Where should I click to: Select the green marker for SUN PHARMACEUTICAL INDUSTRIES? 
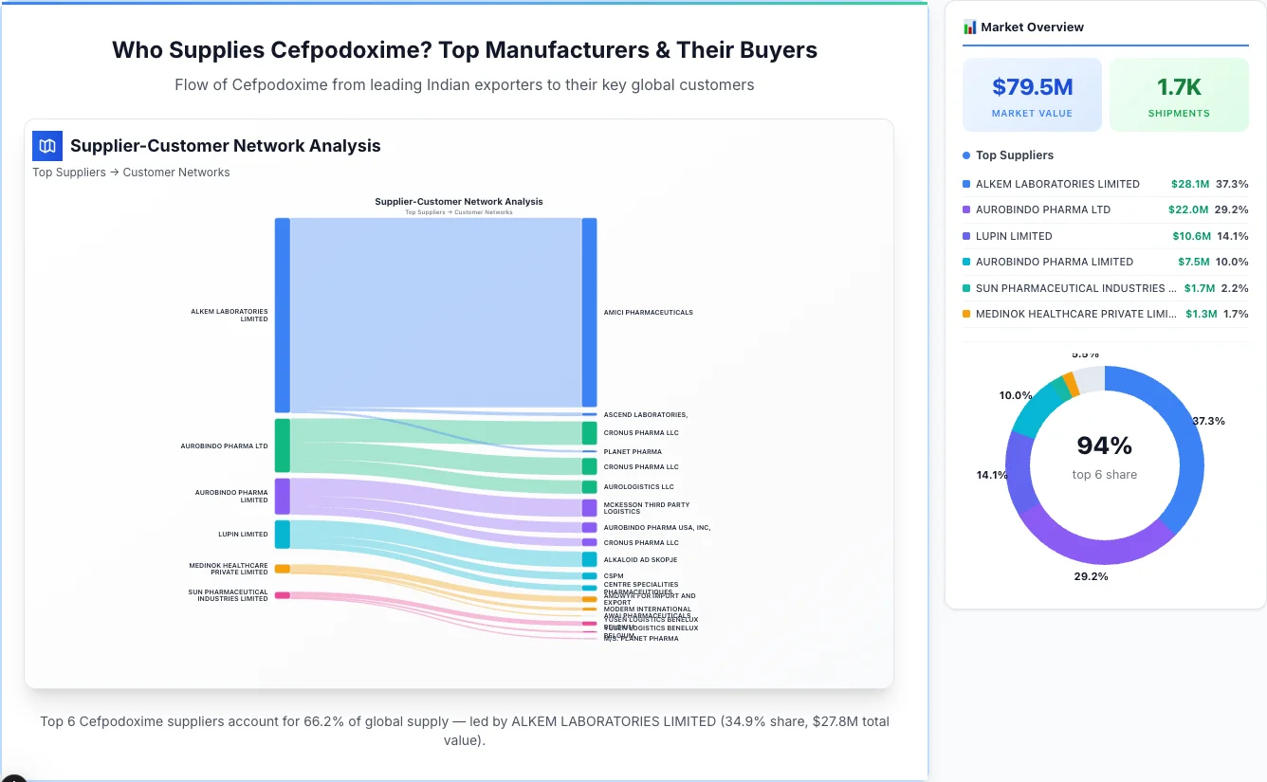point(964,288)
